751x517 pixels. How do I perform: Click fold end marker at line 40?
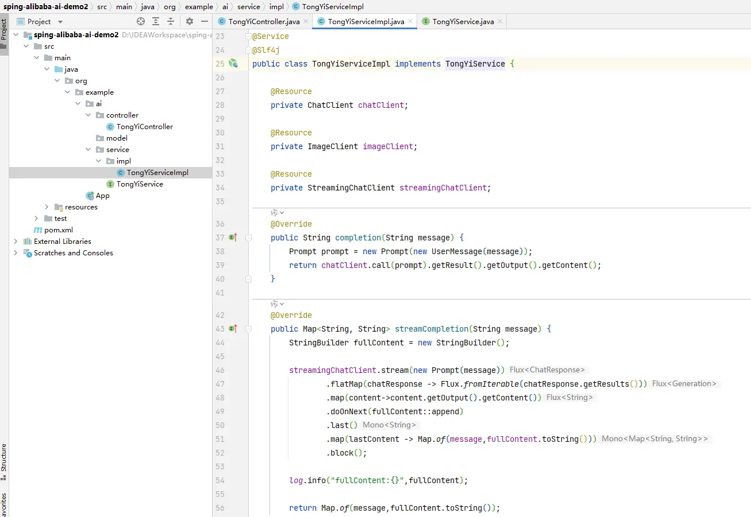point(248,279)
